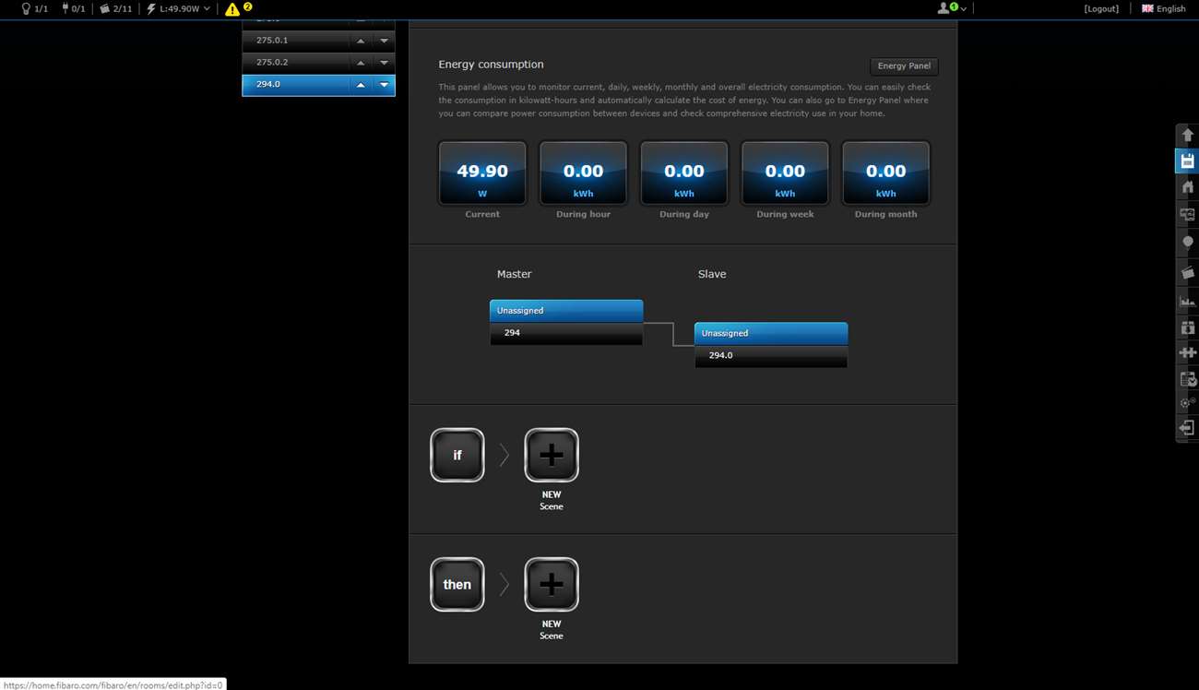Click the exit door icon in sidebar
The height and width of the screenshot is (690, 1199).
[x=1187, y=428]
